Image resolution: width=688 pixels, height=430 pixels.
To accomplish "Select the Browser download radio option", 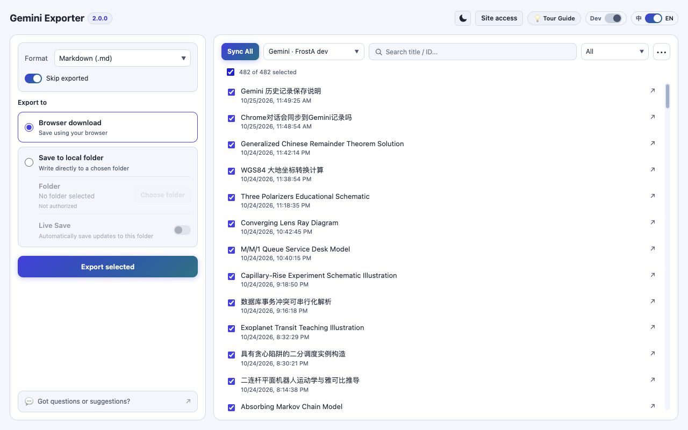I will coord(29,127).
